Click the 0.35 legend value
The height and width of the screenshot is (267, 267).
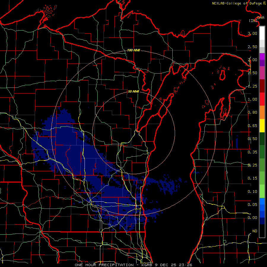click(x=252, y=152)
